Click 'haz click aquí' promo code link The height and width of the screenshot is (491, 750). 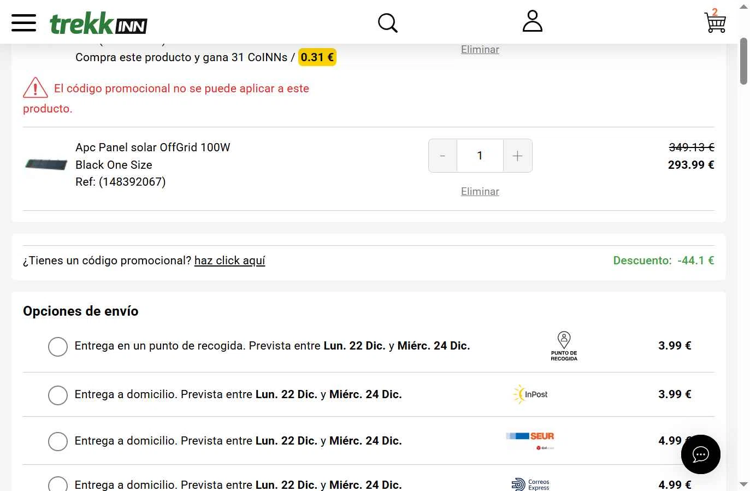click(229, 261)
